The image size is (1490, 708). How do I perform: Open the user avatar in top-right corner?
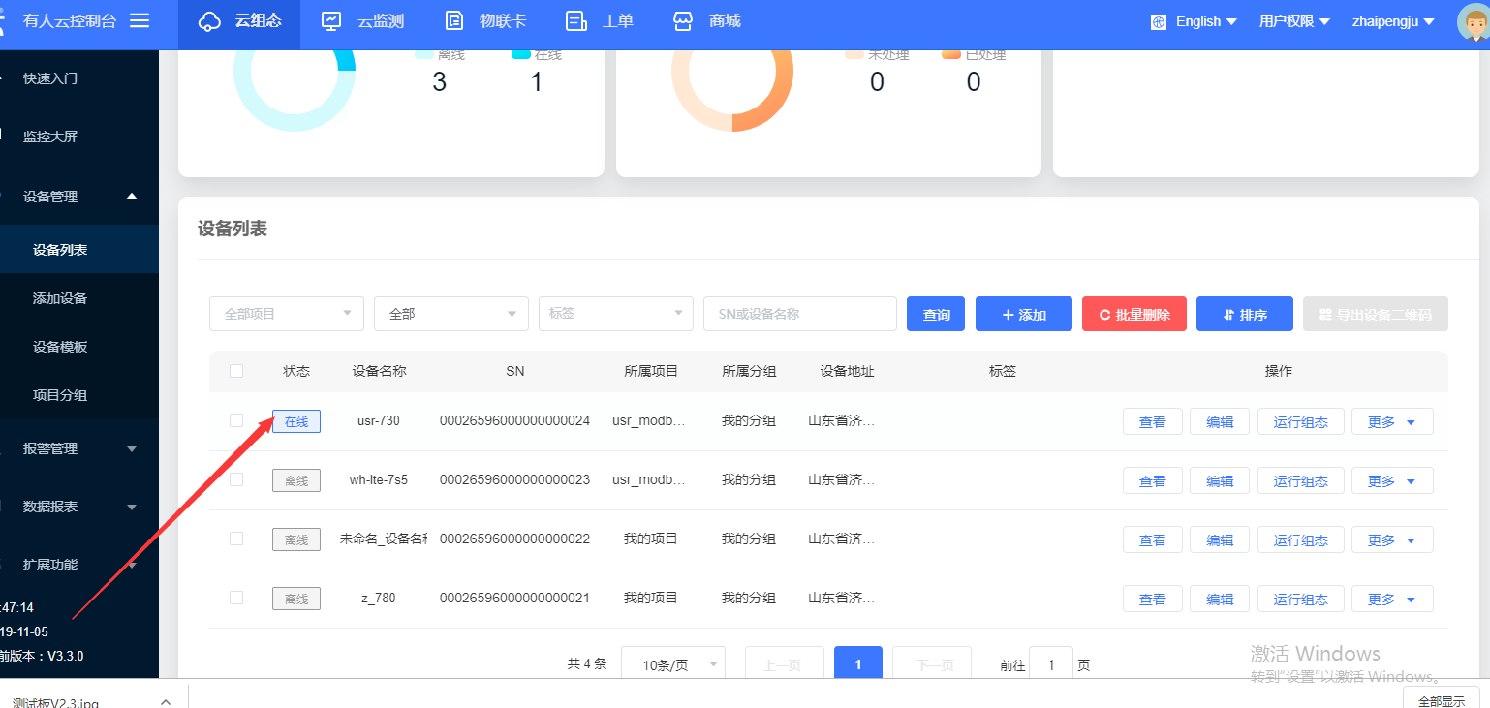[x=1473, y=22]
